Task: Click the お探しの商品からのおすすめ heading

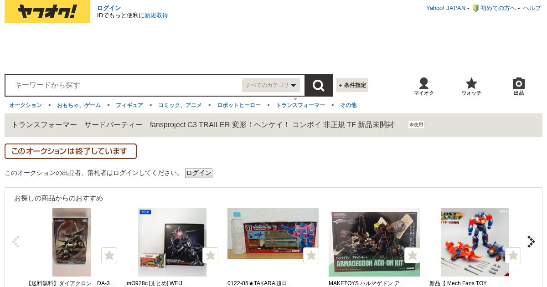Action: pos(58,198)
